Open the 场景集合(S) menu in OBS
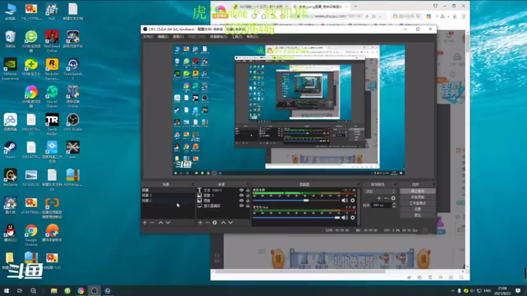This screenshot has width=527, height=296. [x=219, y=37]
